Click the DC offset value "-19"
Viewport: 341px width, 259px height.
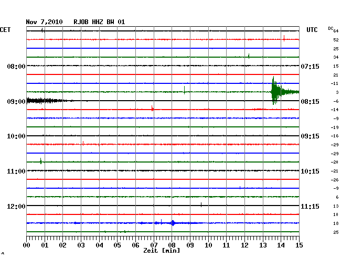point(335,127)
